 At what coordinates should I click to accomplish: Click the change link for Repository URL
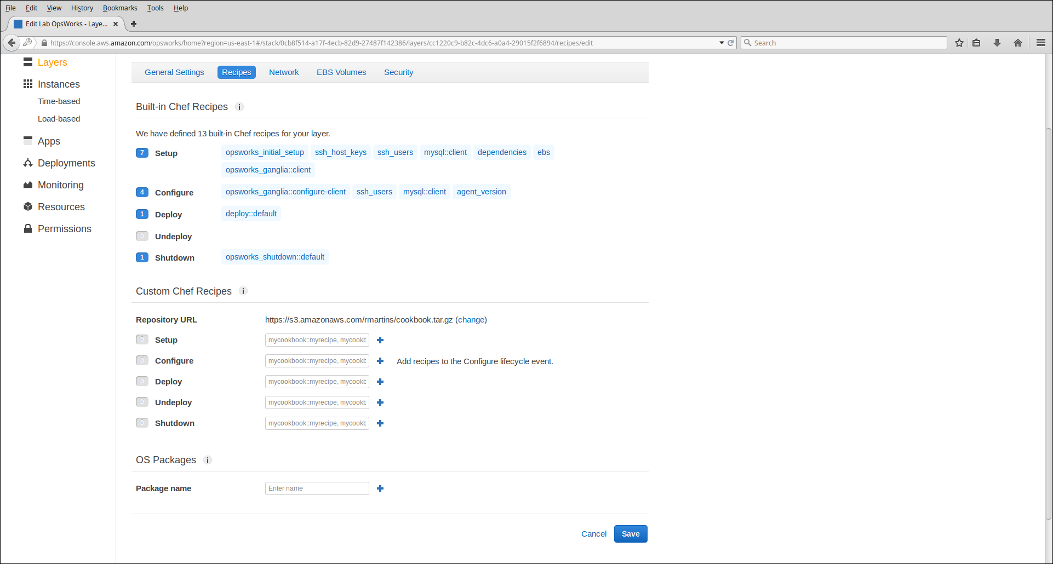click(471, 320)
